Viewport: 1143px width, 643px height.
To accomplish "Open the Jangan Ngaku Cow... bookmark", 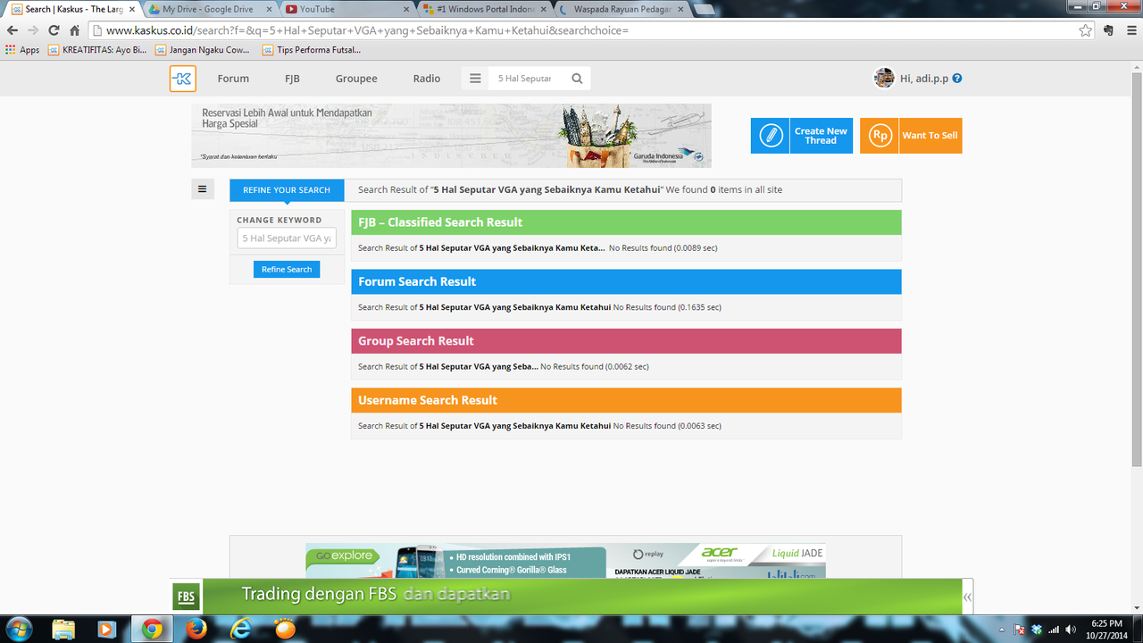I will click(x=202, y=50).
